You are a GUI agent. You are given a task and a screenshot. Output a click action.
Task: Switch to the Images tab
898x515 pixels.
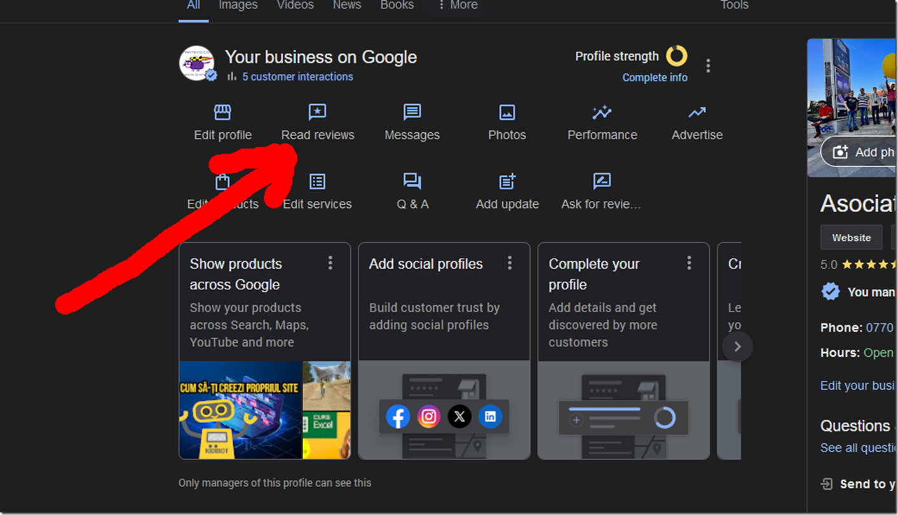click(237, 5)
